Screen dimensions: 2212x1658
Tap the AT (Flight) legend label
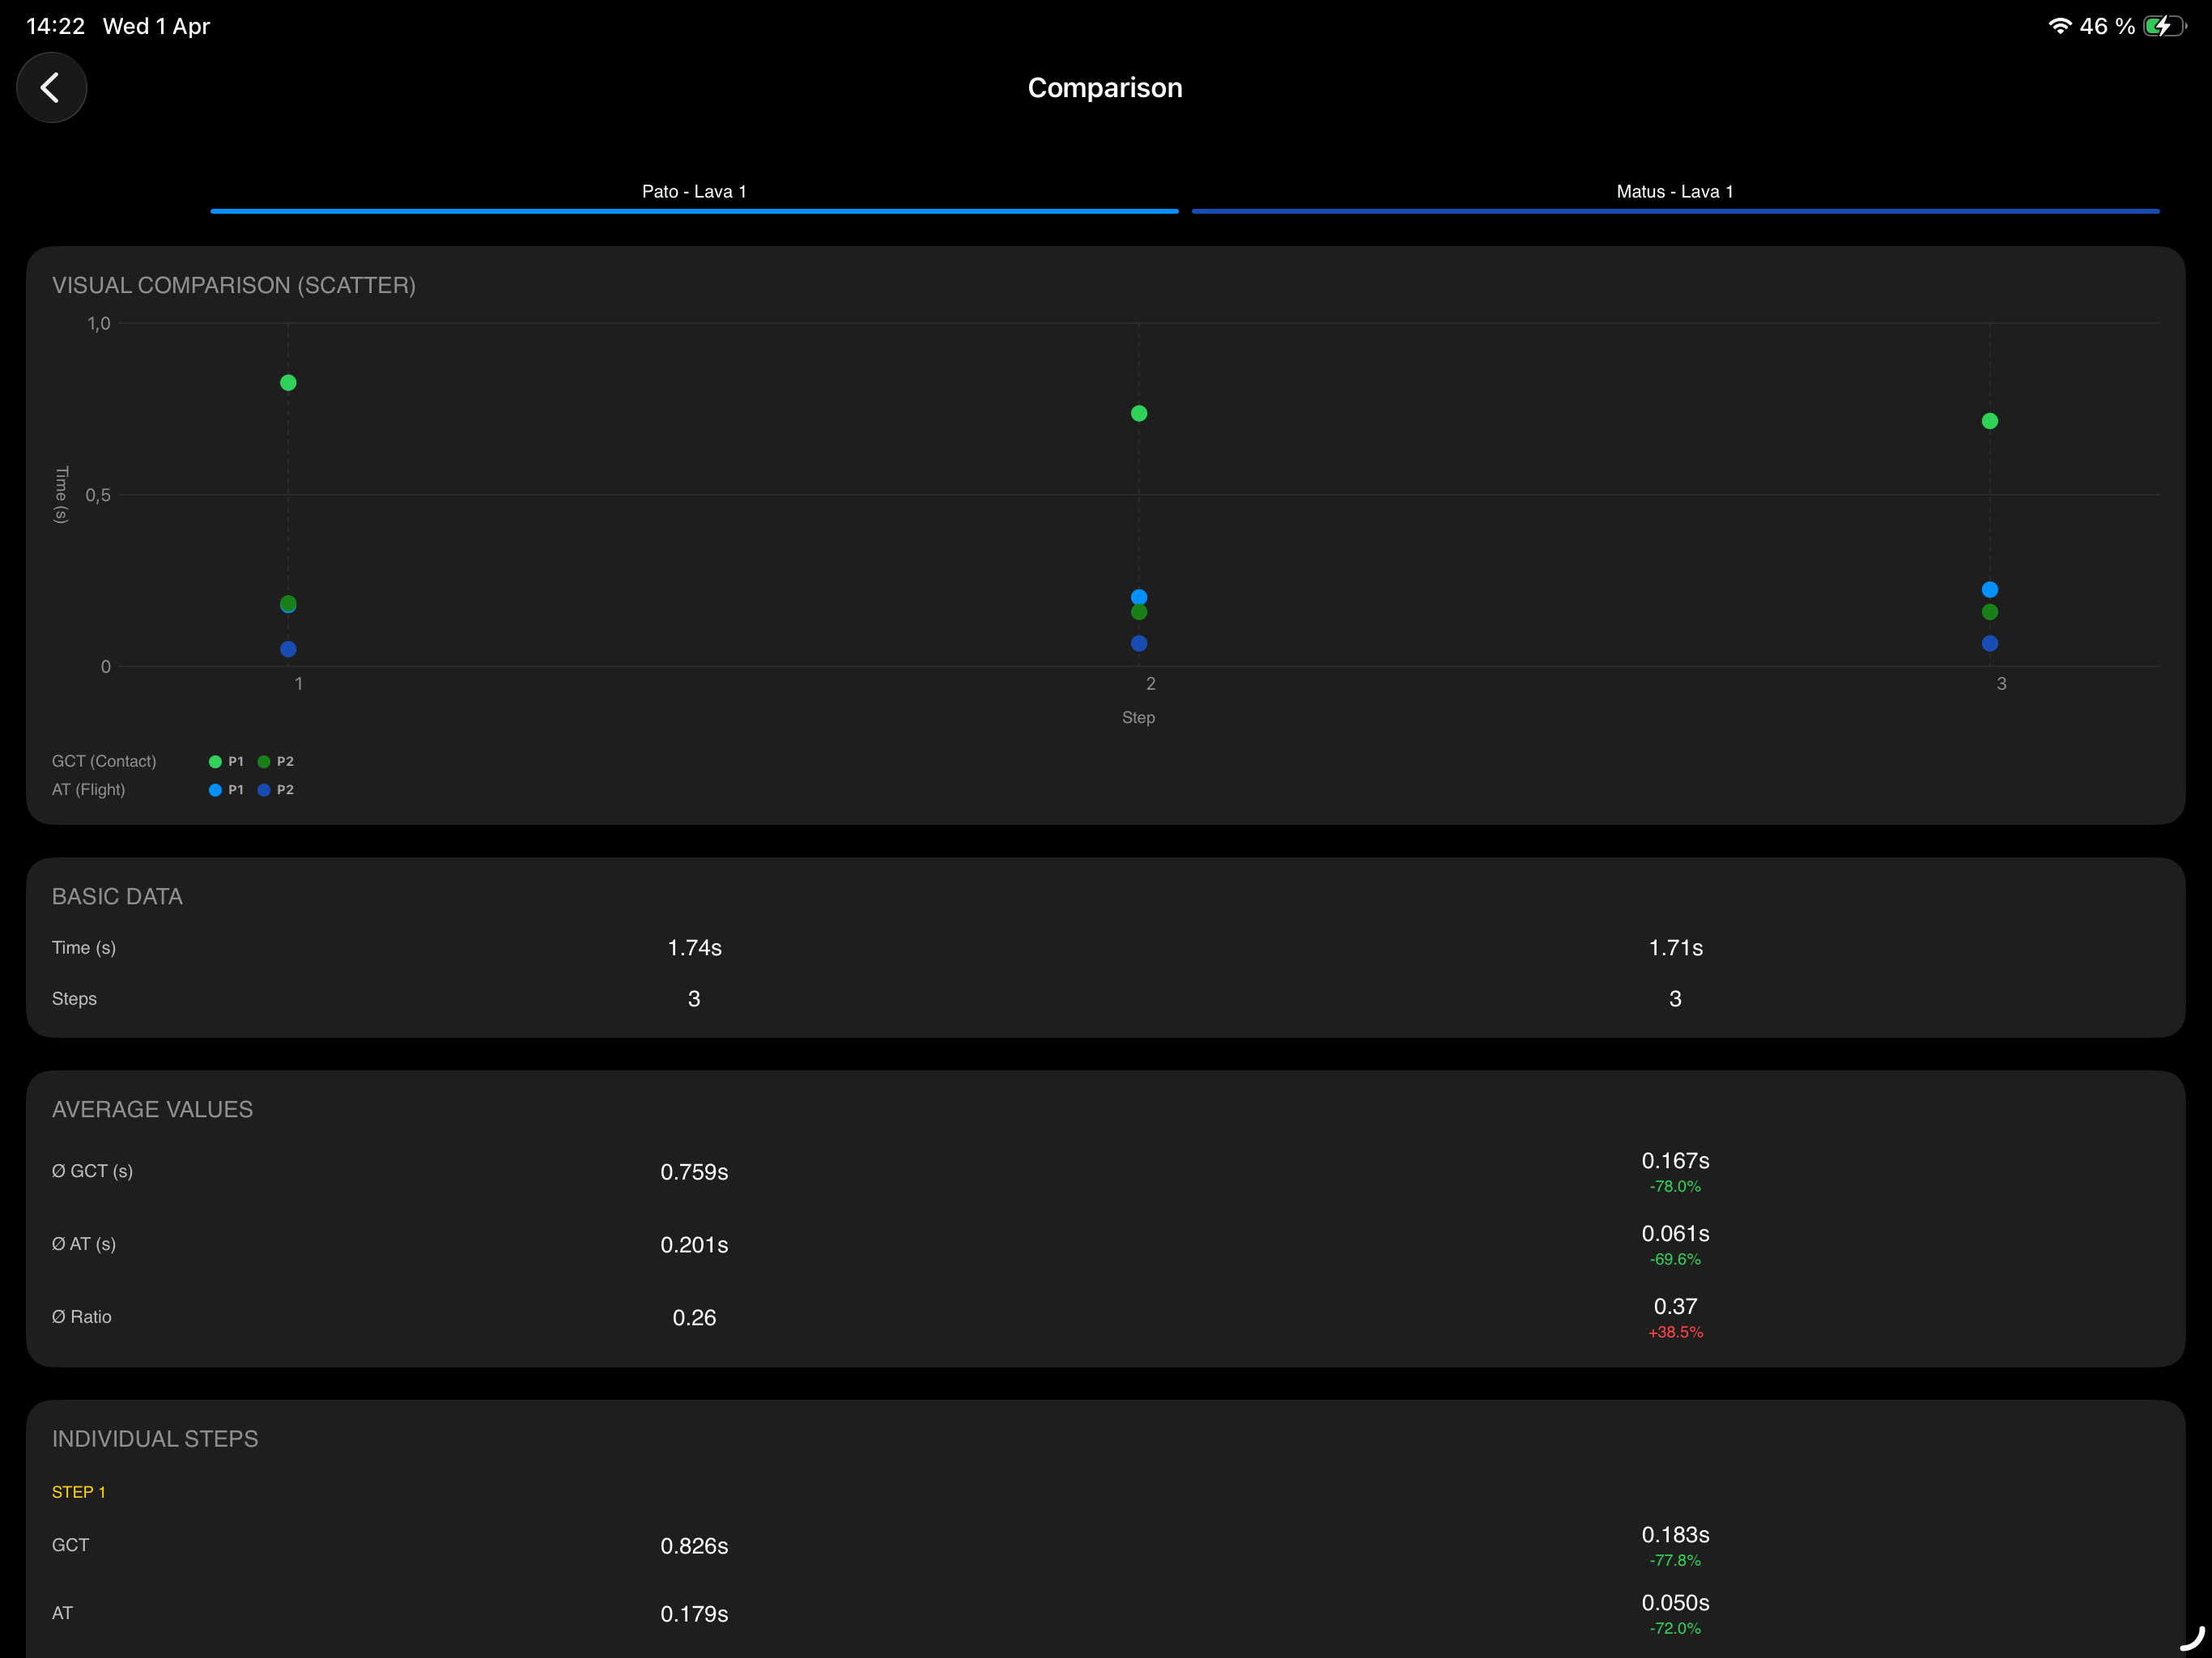[x=89, y=790]
